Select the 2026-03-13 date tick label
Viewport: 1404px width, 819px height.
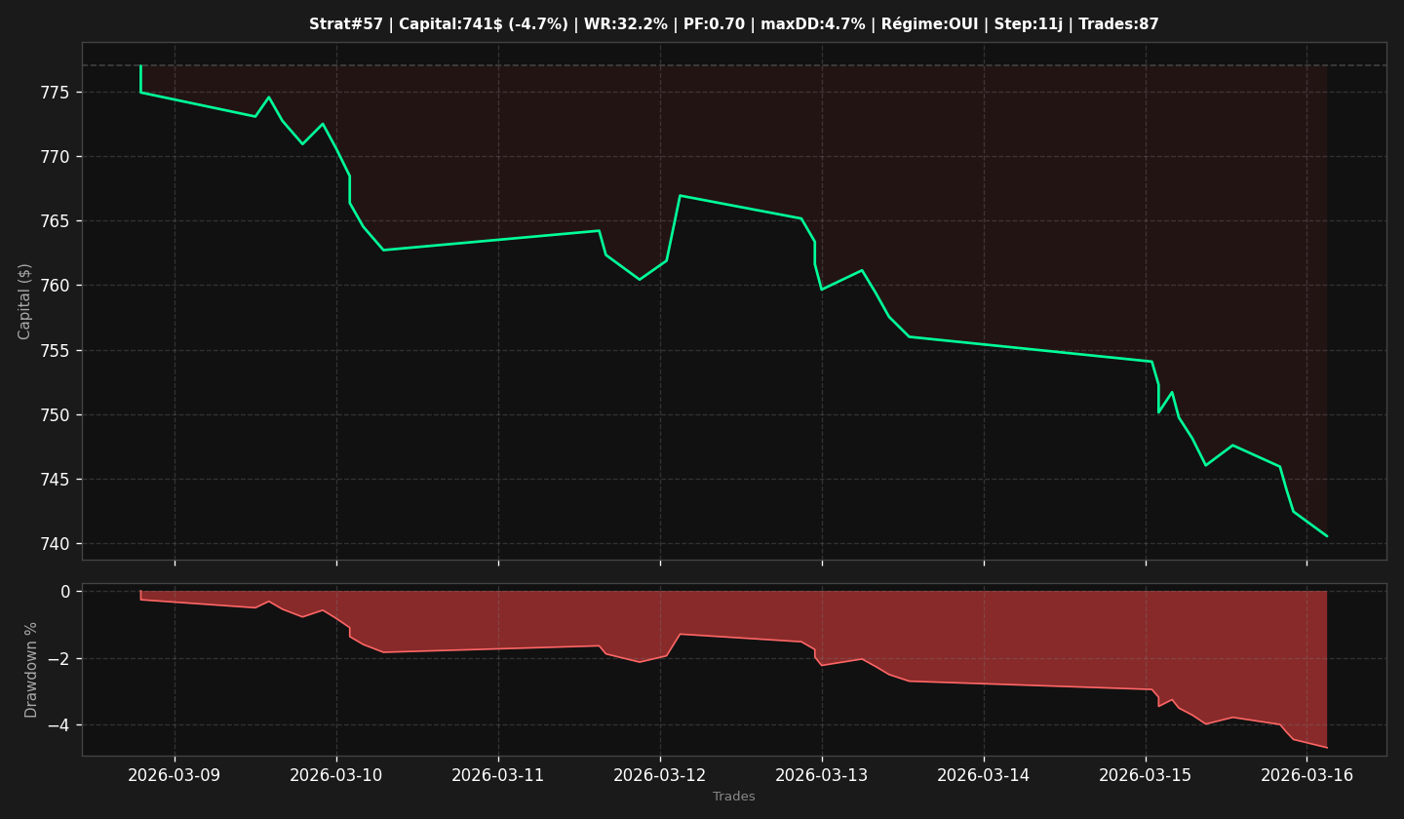point(822,775)
